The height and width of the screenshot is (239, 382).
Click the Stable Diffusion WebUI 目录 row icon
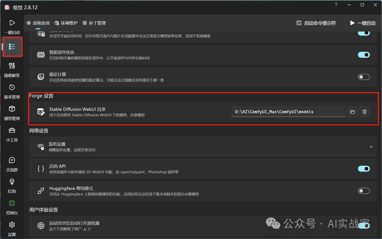point(41,112)
